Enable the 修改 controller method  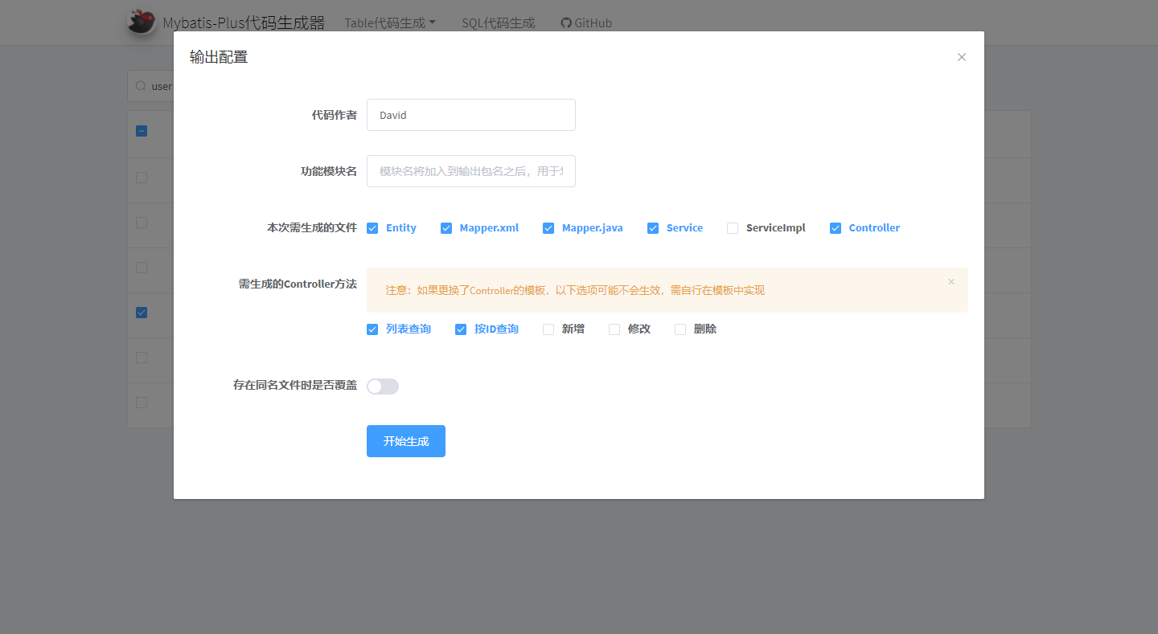pyautogui.click(x=614, y=329)
